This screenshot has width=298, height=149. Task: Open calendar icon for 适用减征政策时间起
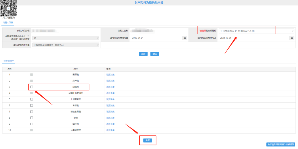click(185, 38)
